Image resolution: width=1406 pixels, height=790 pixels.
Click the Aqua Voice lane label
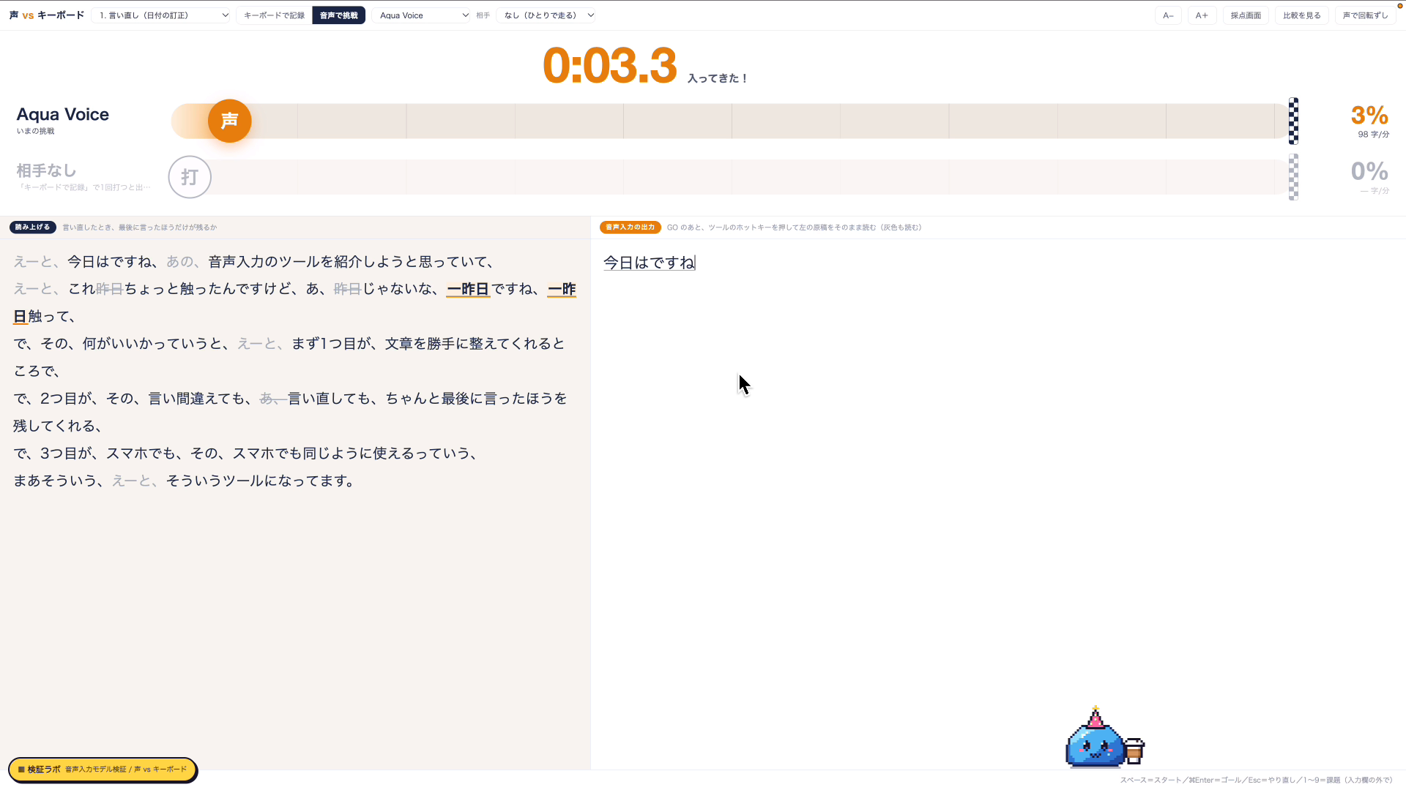pos(63,114)
